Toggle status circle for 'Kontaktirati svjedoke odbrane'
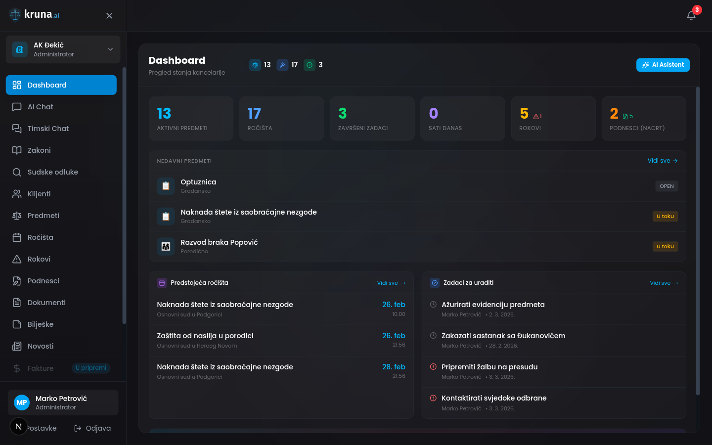 tap(433, 398)
